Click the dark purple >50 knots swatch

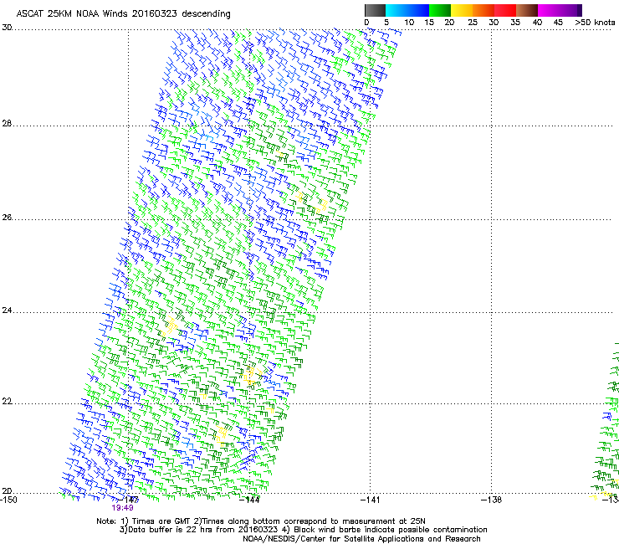pyautogui.click(x=580, y=10)
